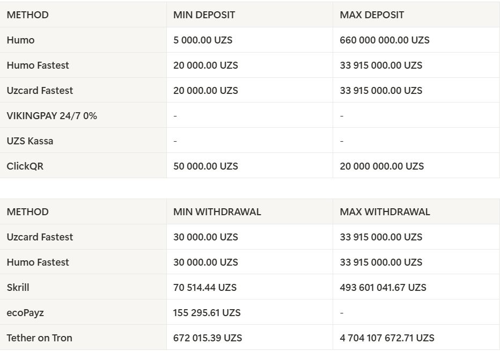500x351 pixels.
Task: Select Humo Fastest in deposit table
Action: 38,65
